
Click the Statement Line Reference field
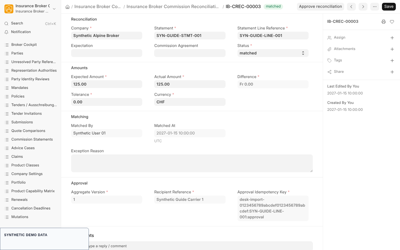(x=273, y=36)
